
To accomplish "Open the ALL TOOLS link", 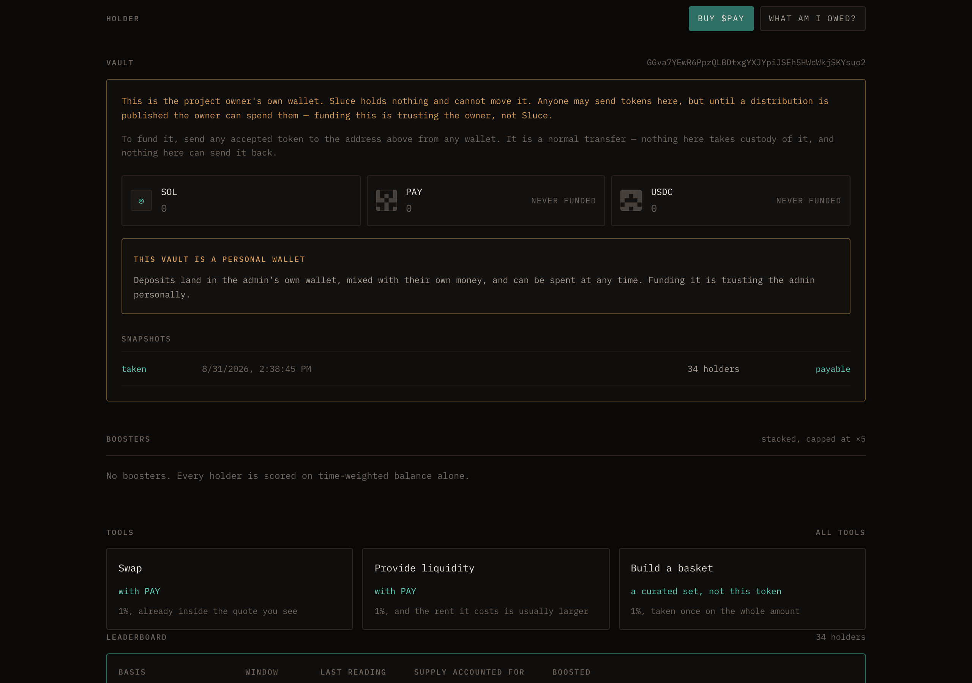I will click(840, 532).
